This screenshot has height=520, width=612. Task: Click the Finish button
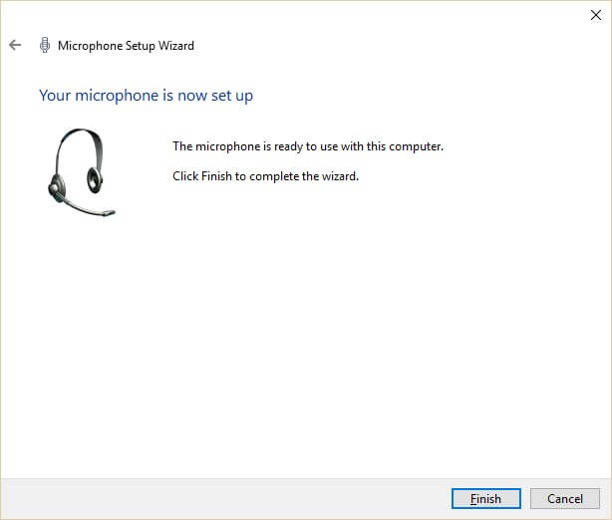tap(486, 498)
